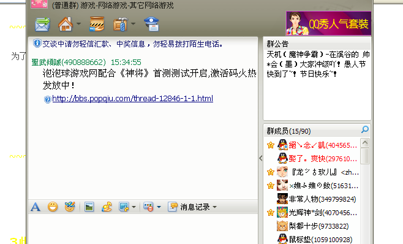Click the blue security tip shield icon
Image resolution: width=403 pixels, height=244 pixels.
pos(37,44)
